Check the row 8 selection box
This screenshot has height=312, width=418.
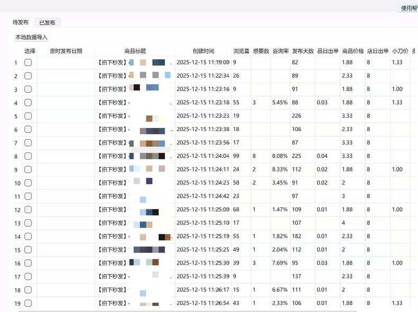(28, 156)
